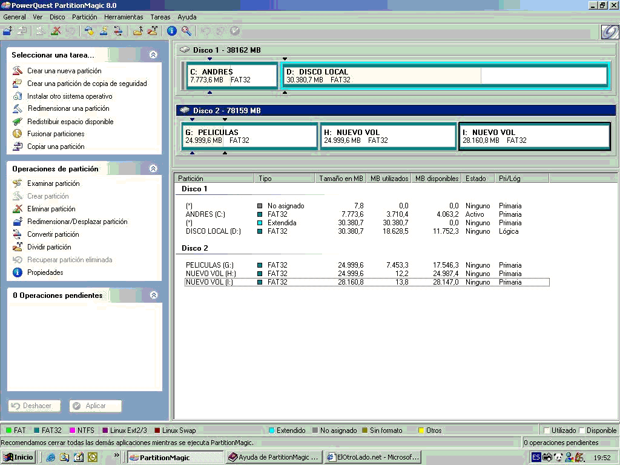The height and width of the screenshot is (465, 620).
Task: Click the Convertir partición icon
Action: tap(18, 234)
